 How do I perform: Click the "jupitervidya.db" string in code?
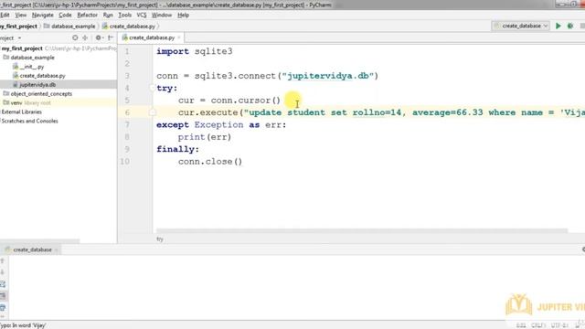[327, 76]
